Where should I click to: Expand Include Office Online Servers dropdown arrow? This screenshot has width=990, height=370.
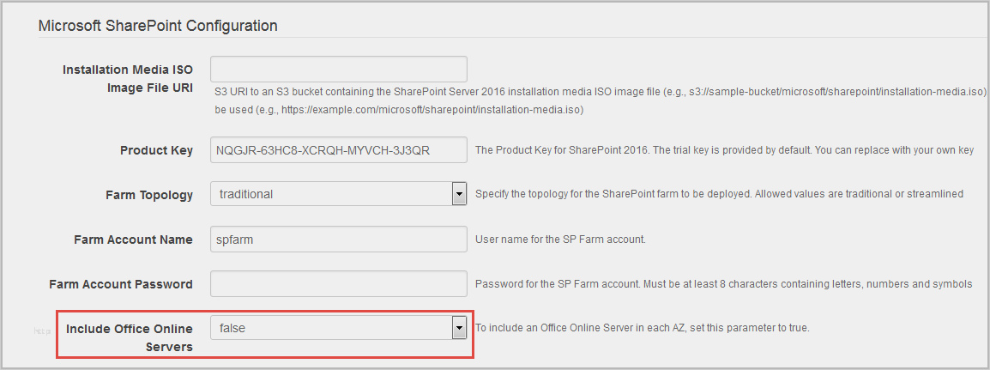[x=459, y=327]
